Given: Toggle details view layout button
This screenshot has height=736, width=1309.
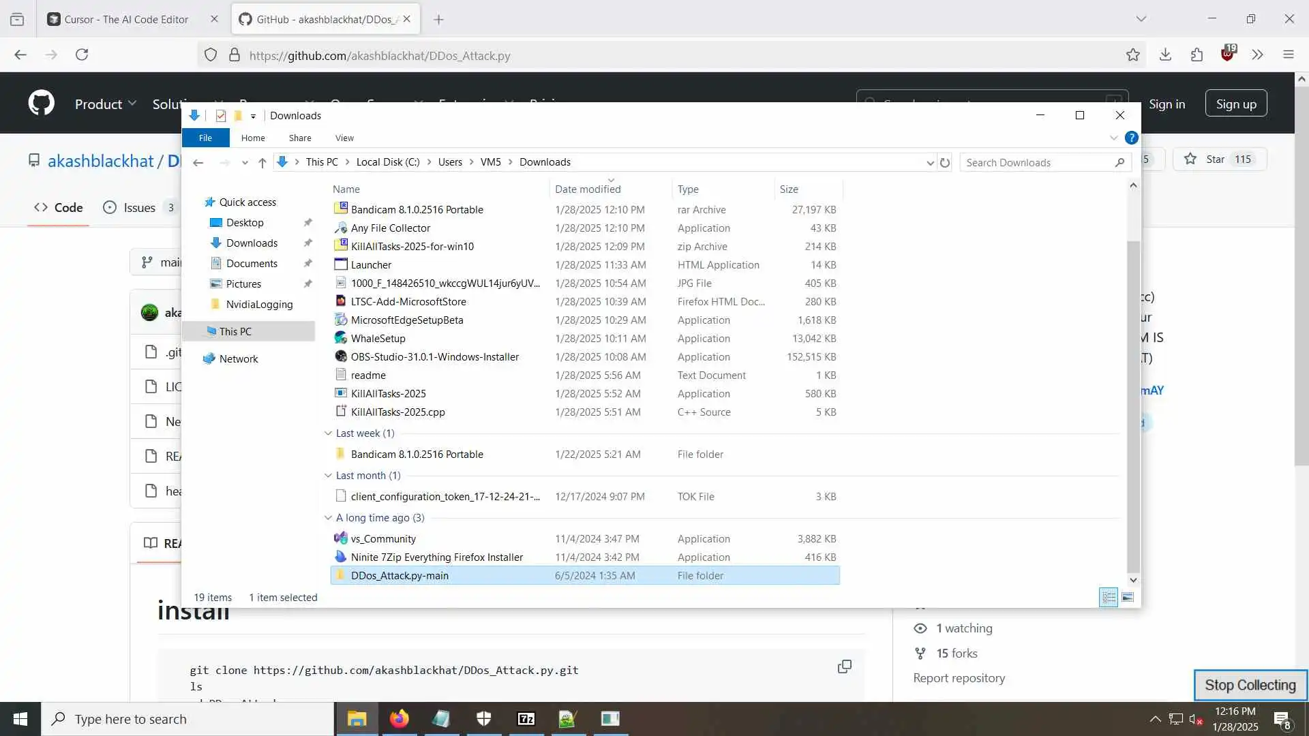Looking at the screenshot, I should 1109,598.
